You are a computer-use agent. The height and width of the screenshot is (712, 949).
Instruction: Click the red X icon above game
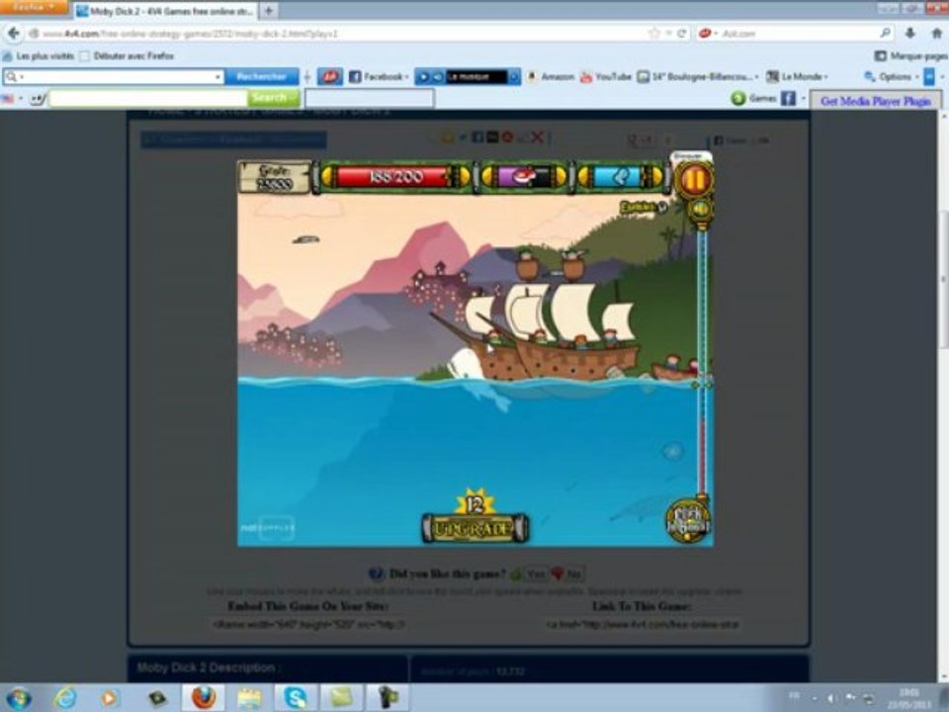click(536, 138)
